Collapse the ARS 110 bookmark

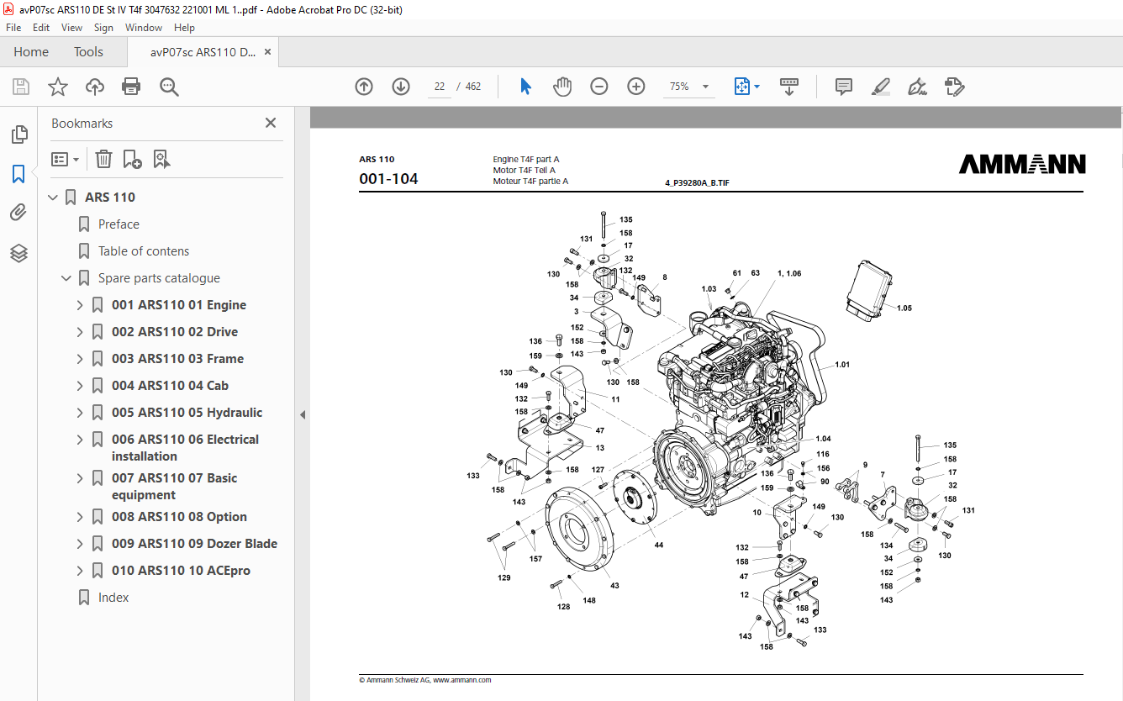pyautogui.click(x=54, y=198)
